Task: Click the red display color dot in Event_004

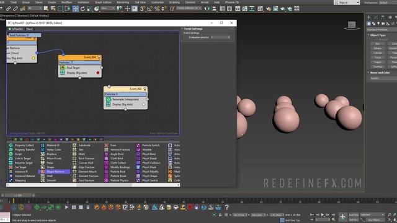Action: point(98,73)
